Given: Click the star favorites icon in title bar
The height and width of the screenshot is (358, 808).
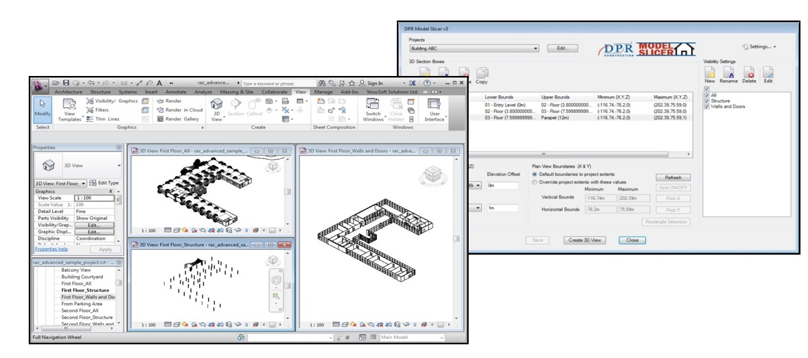Looking at the screenshot, I should click(x=352, y=83).
